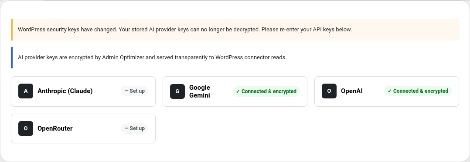
Task: Open the Anthropic (Claude) provider card
Action: (x=83, y=91)
